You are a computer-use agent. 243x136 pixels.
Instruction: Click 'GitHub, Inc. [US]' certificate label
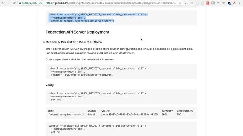pos(33,3)
